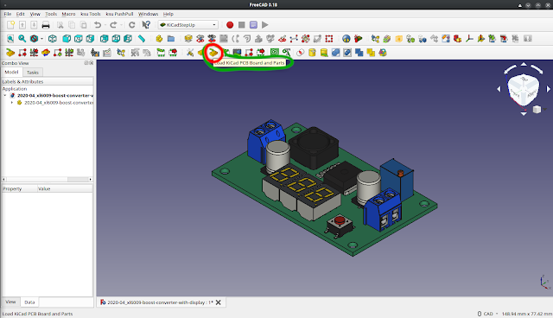Set the rear view cube icon

point(104,39)
